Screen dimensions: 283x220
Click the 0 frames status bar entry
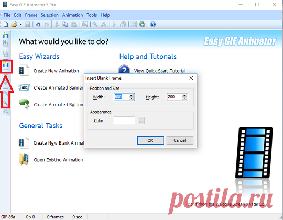point(55,217)
